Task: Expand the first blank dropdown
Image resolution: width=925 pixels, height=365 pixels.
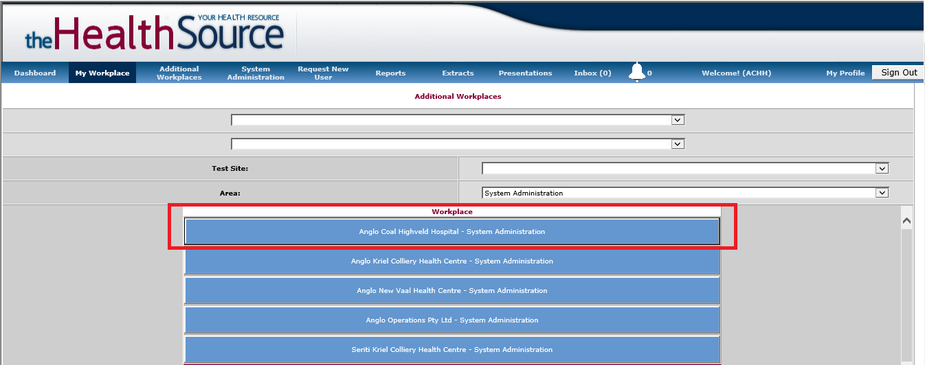Action: click(458, 120)
